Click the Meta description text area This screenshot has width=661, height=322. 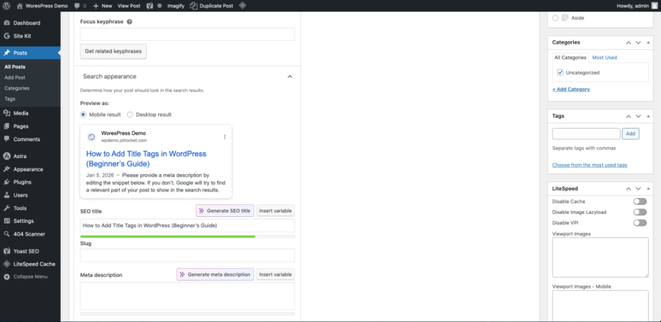pos(187,296)
